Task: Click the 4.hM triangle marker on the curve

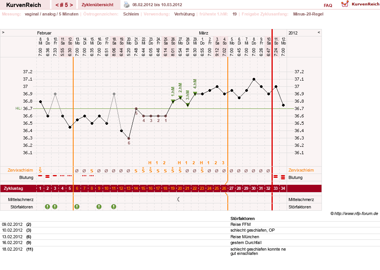Action: [195, 94]
